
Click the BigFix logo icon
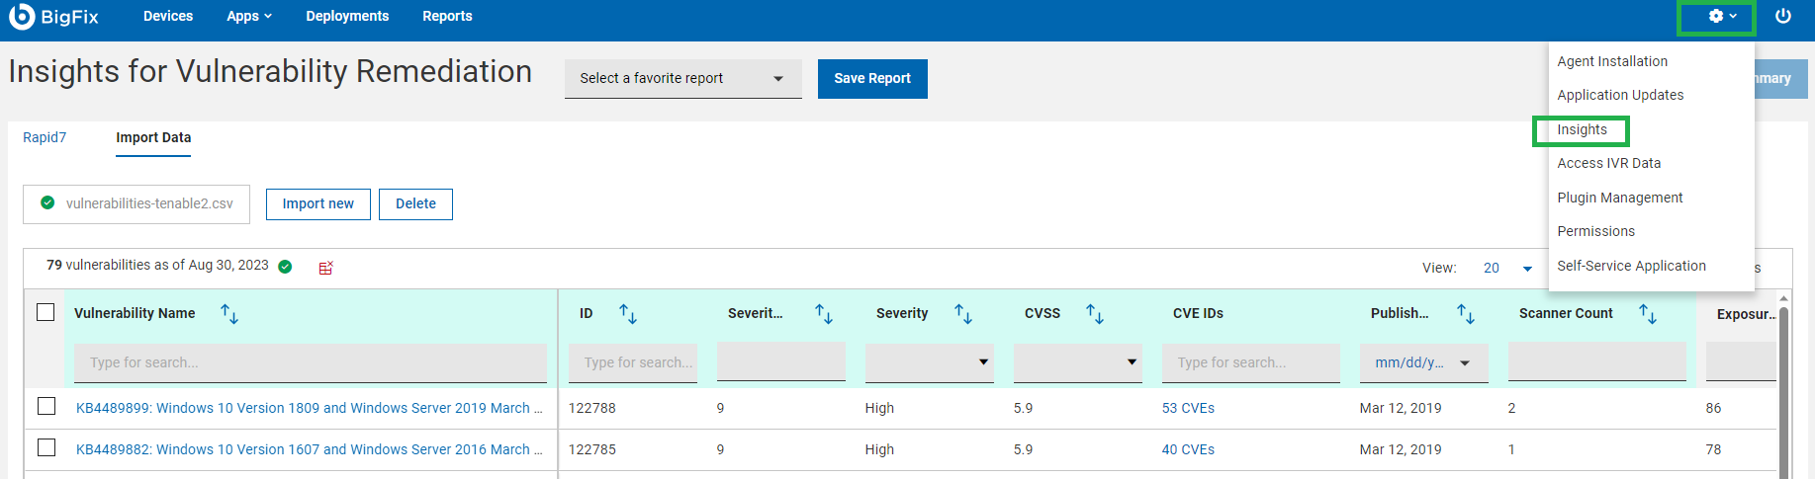(22, 17)
